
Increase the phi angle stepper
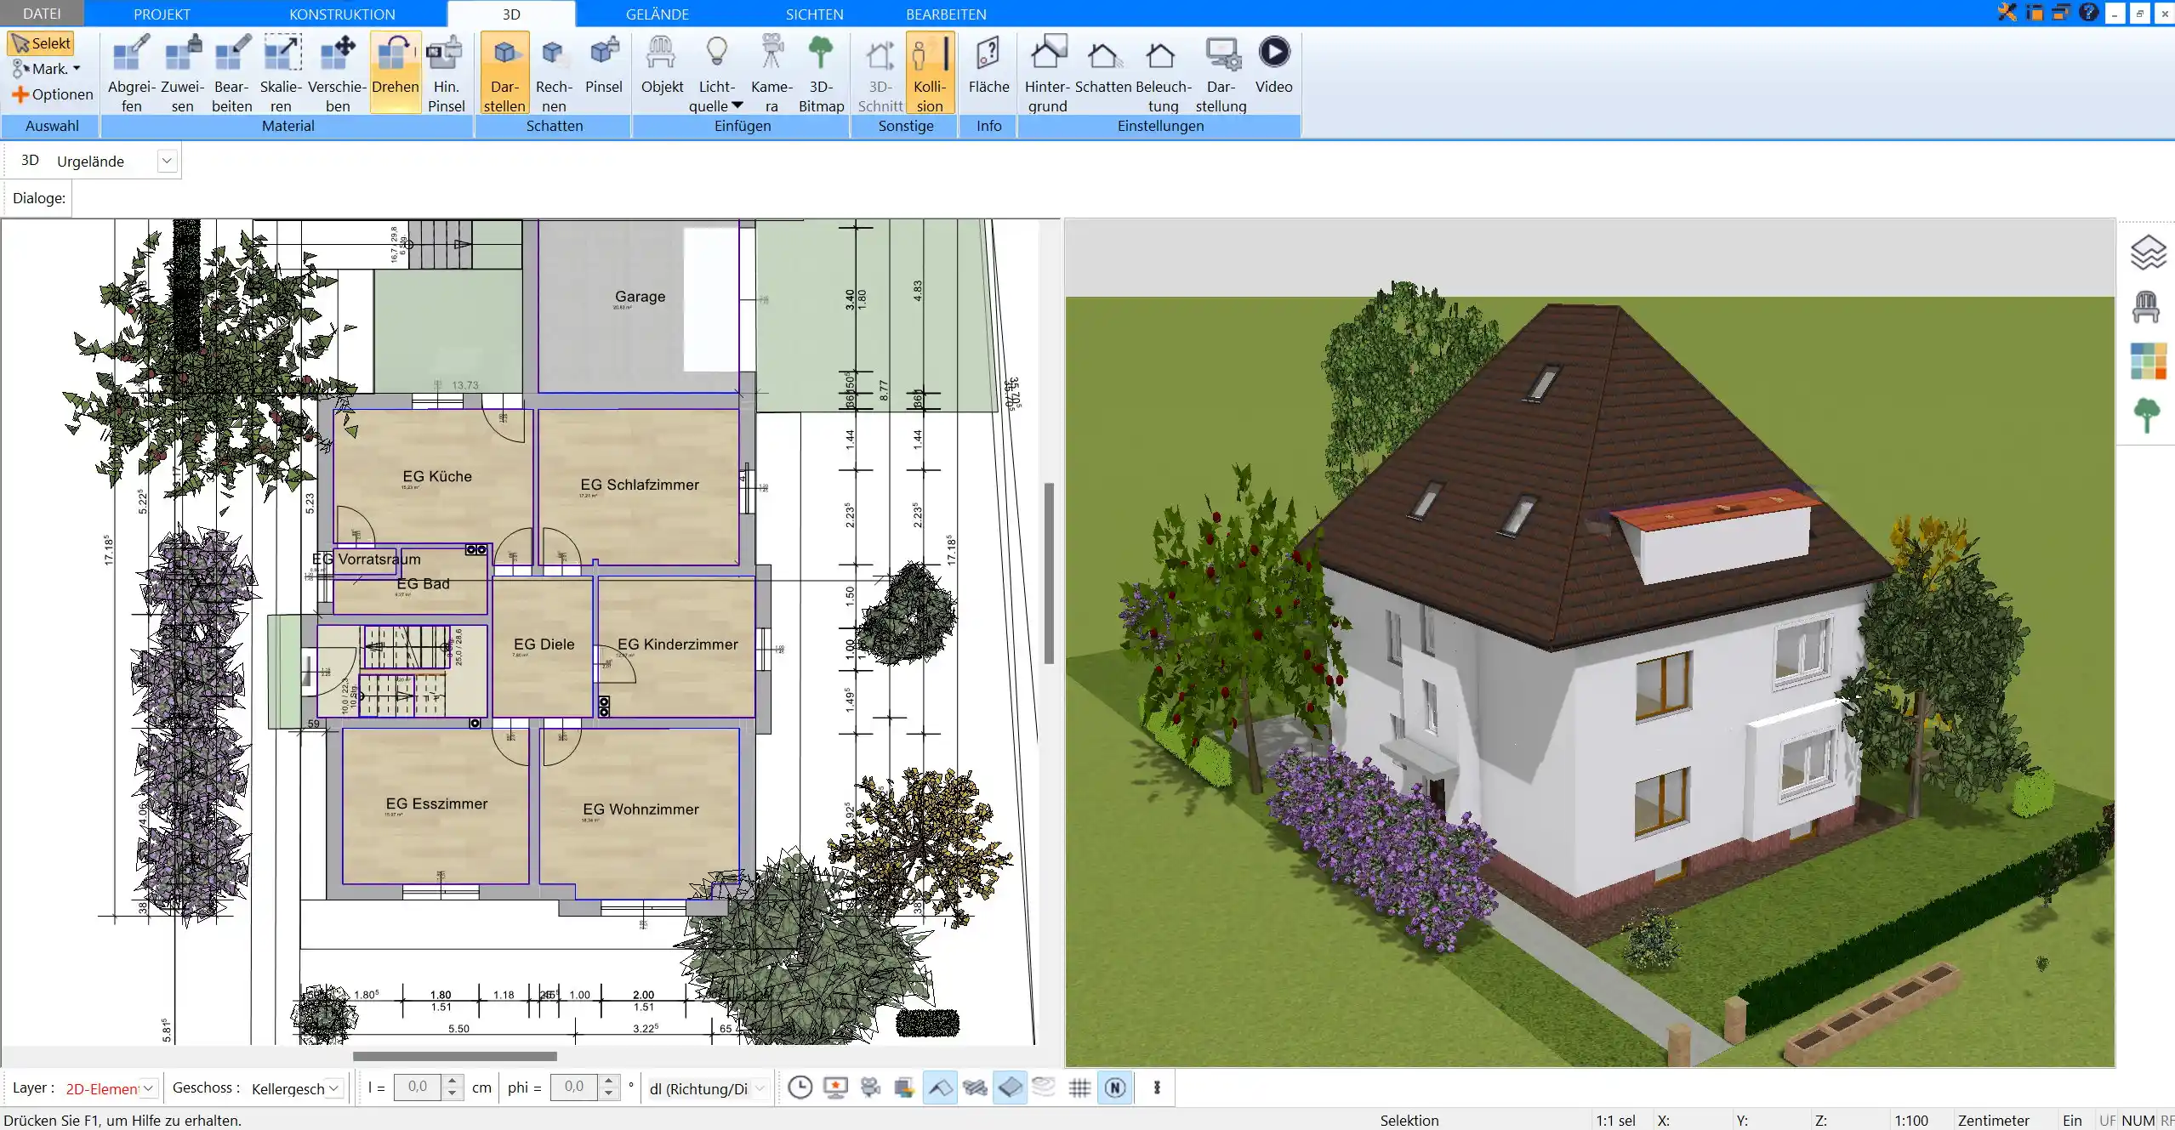(x=608, y=1082)
